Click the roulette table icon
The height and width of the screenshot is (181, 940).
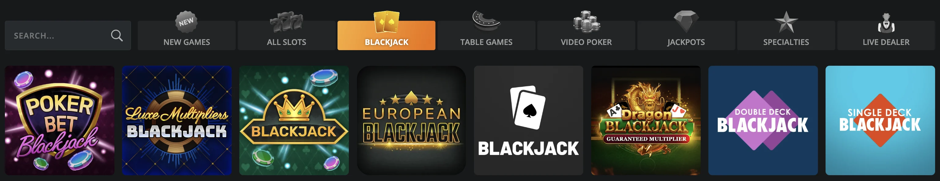coord(486,21)
